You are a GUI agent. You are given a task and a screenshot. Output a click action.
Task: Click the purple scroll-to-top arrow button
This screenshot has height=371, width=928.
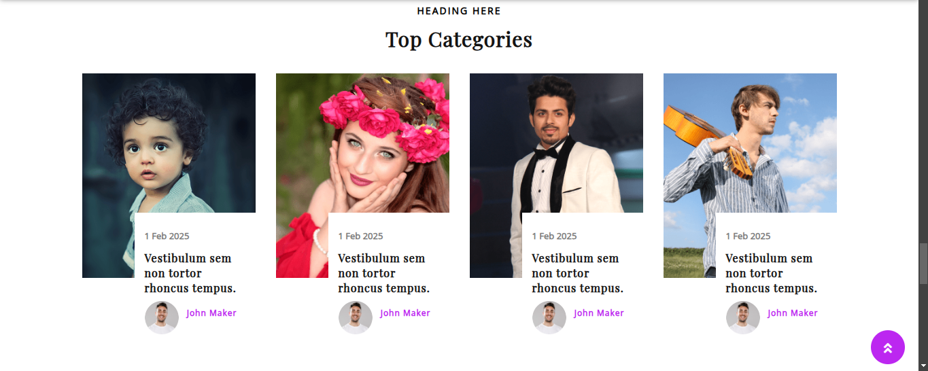coord(887,347)
